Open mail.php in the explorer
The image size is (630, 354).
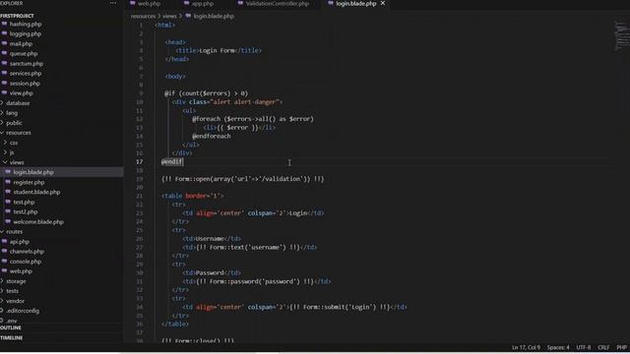pos(21,43)
